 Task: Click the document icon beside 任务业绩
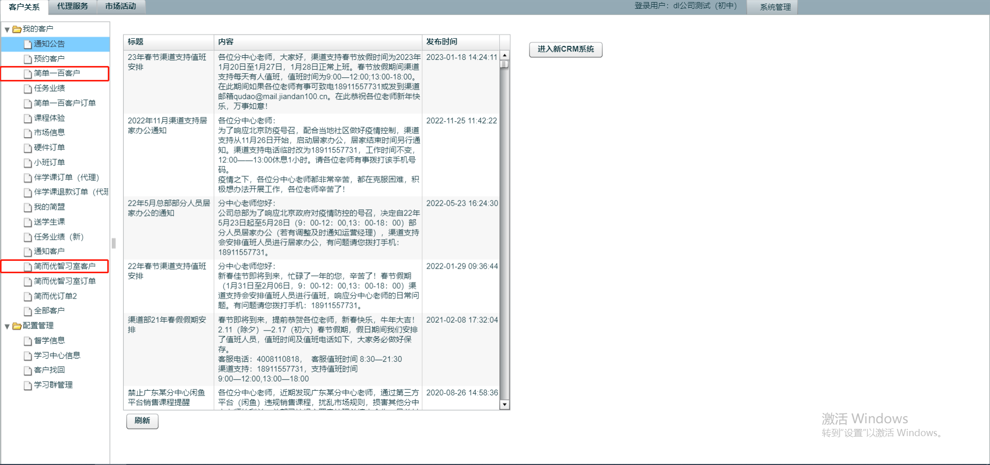coord(28,89)
